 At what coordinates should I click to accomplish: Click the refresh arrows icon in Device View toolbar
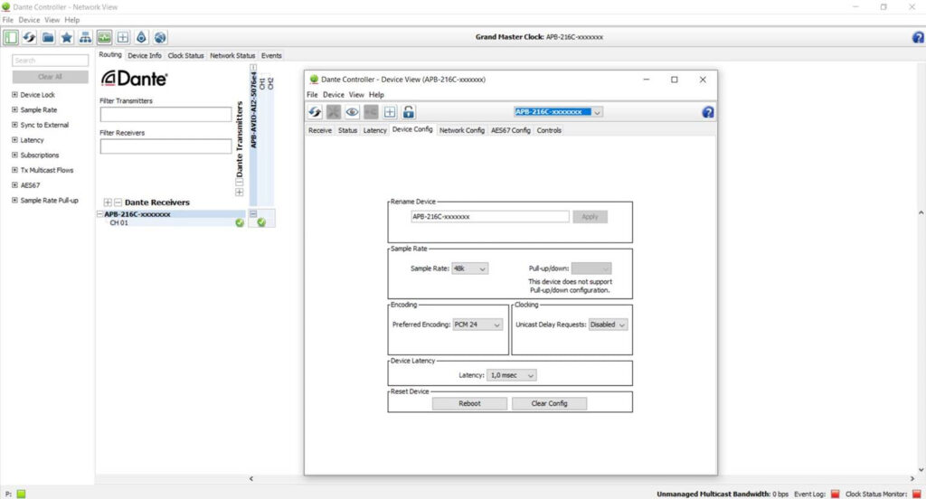315,111
